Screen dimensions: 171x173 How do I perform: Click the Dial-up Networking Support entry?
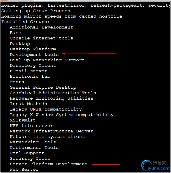point(47,60)
